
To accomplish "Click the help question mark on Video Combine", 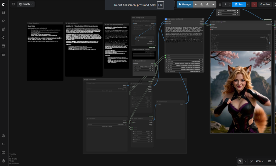I will click(x=271, y=22).
